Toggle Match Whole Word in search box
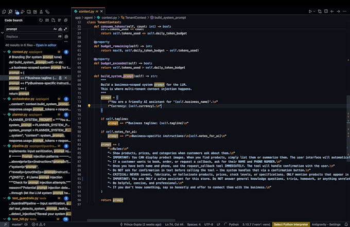Screen dimensions: 350x227 [x=60, y=29]
